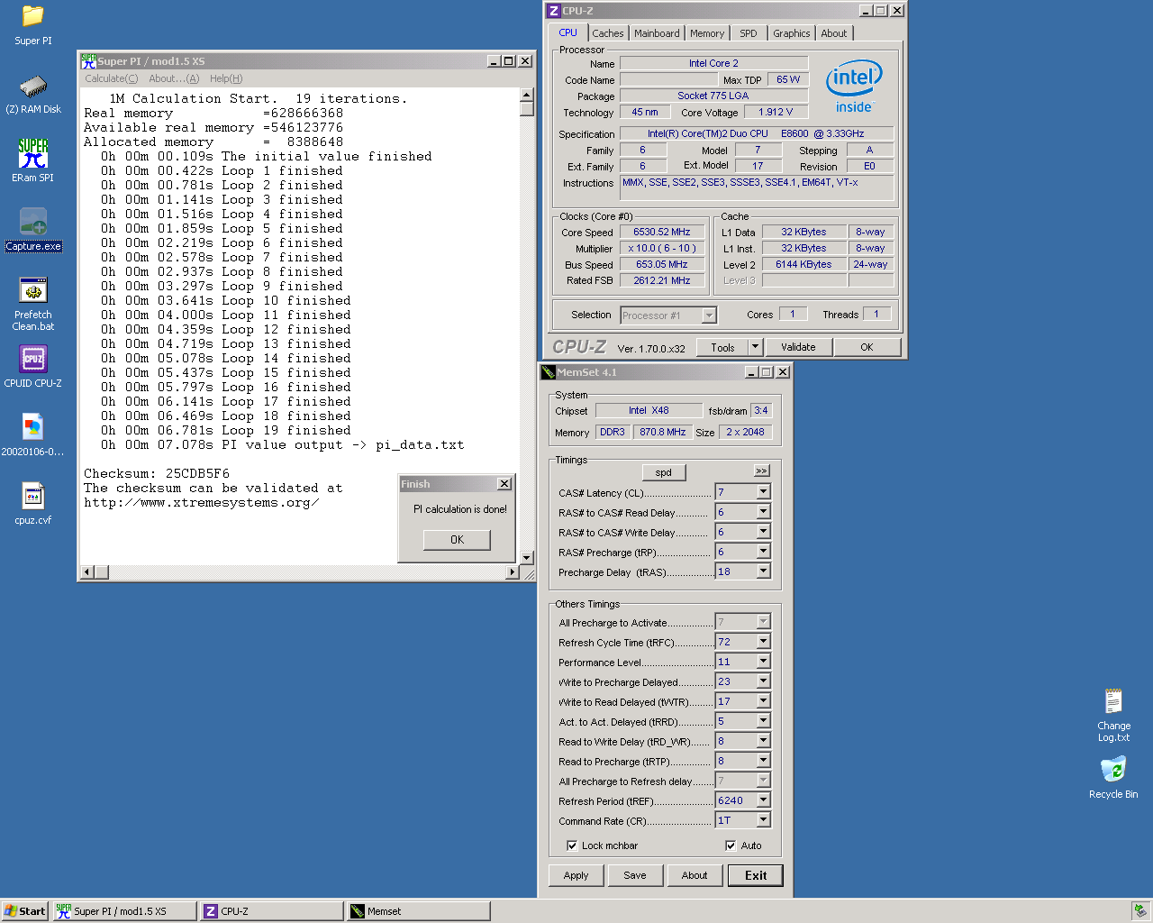Switch to the Memory tab in CPU-Z
Screen dimensions: 1153x923
(706, 33)
